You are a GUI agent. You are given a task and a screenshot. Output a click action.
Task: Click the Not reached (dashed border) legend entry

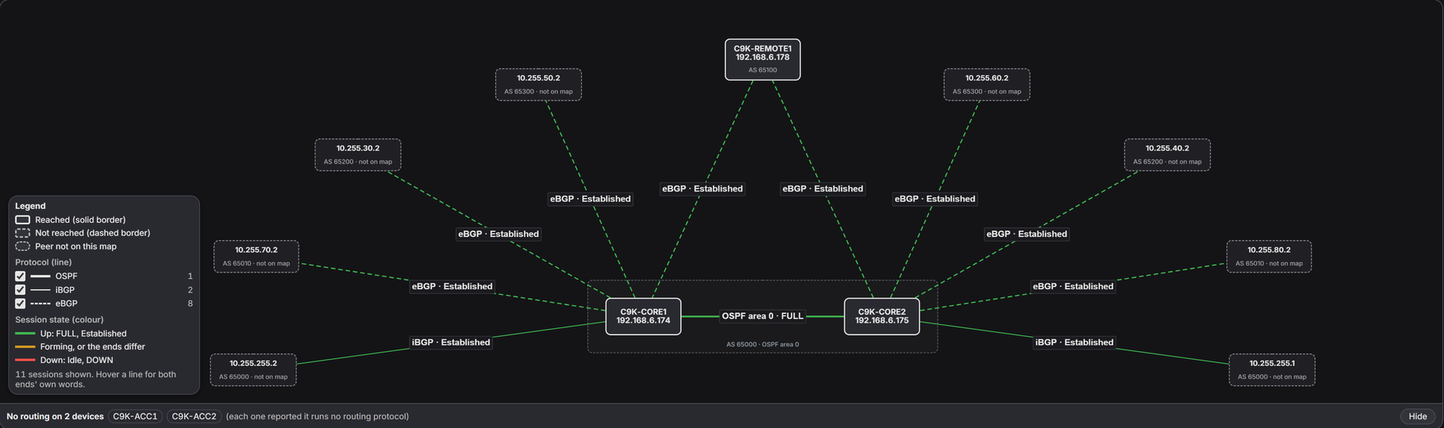83,233
